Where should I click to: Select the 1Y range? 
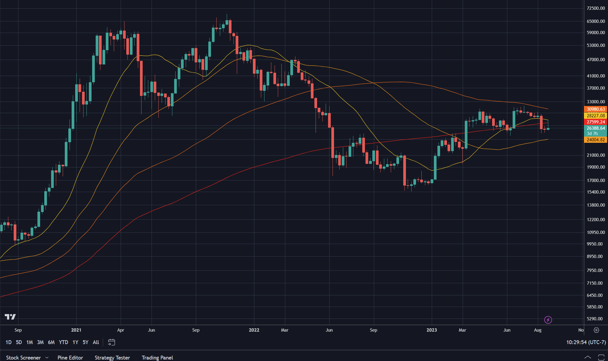(x=75, y=342)
